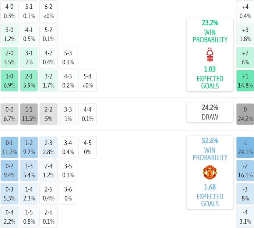This screenshot has width=254, height=228.
Task: Select the +1 goal margin cell
Action: pyautogui.click(x=245, y=81)
